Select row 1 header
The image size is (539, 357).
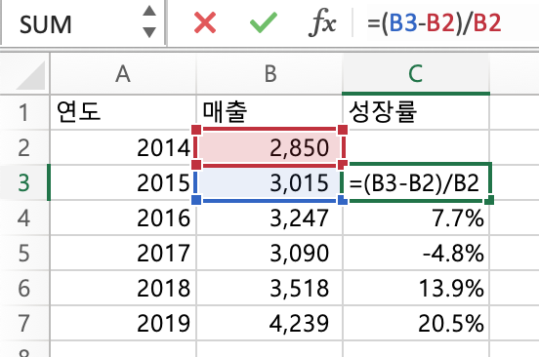24,112
